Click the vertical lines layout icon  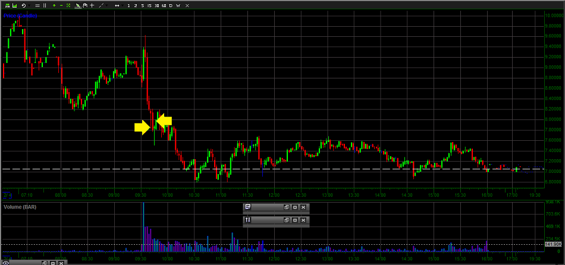point(45,5)
